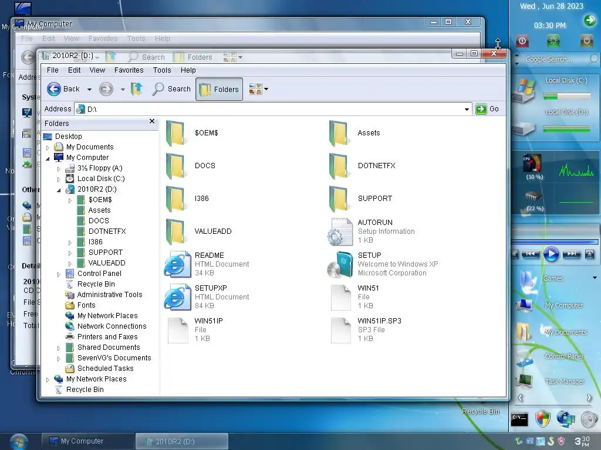Expand I386 in the folder tree
This screenshot has width=601, height=450.
point(70,243)
